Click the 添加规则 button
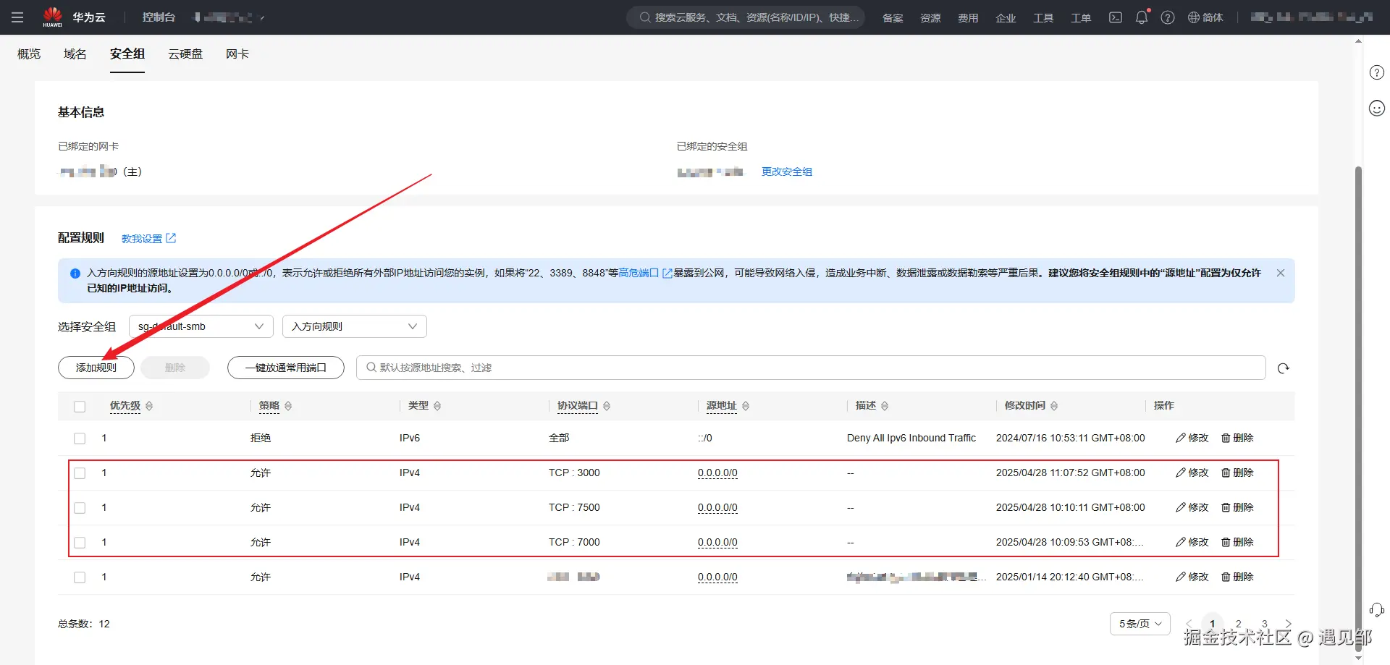 click(x=96, y=368)
